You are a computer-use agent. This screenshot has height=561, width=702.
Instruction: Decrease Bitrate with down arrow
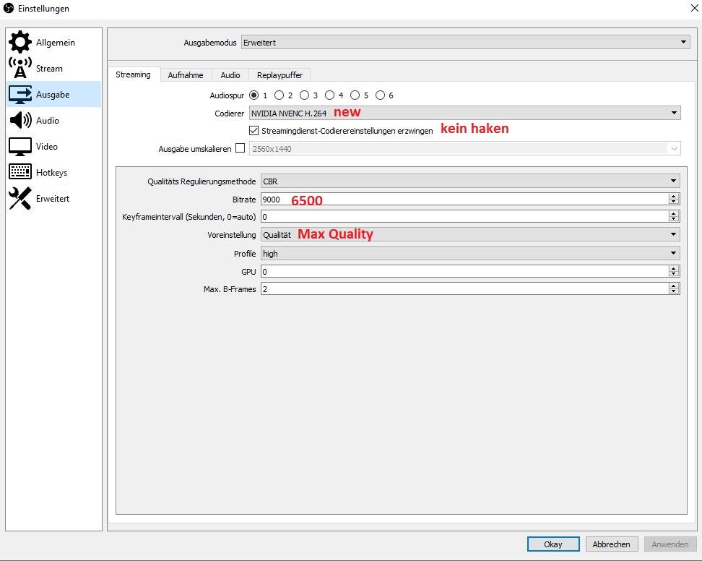click(673, 202)
